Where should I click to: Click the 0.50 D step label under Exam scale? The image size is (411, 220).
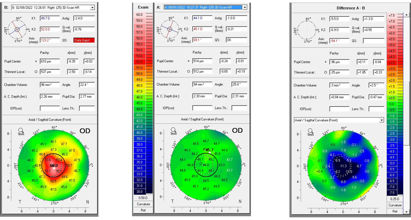[143, 198]
